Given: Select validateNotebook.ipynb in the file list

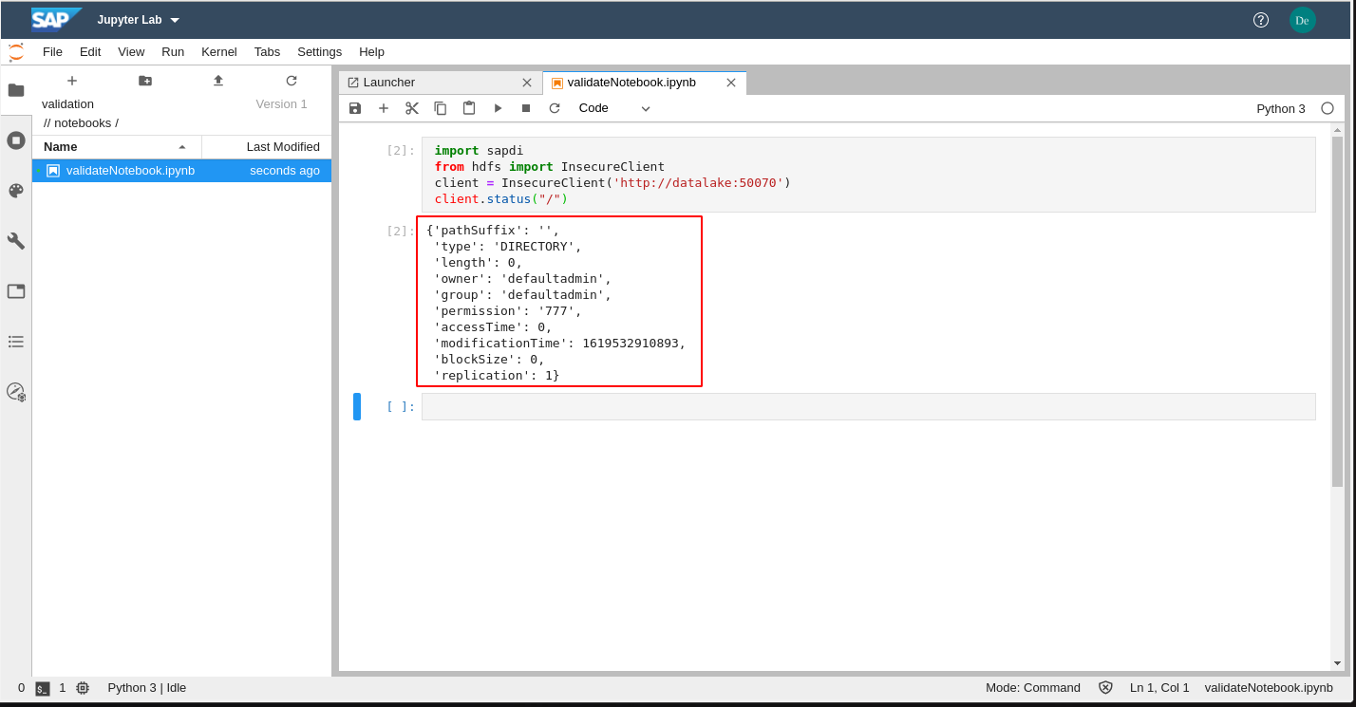Looking at the screenshot, I should pyautogui.click(x=181, y=171).
